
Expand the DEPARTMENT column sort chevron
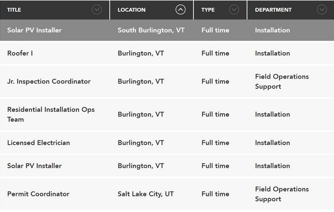(x=322, y=9)
